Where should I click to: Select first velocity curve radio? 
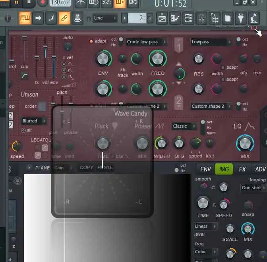point(64,64)
